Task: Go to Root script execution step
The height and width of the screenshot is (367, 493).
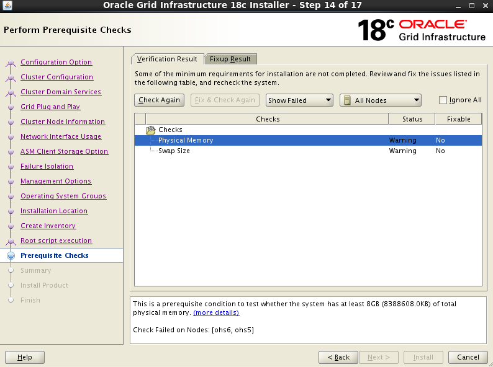Action: 57,241
